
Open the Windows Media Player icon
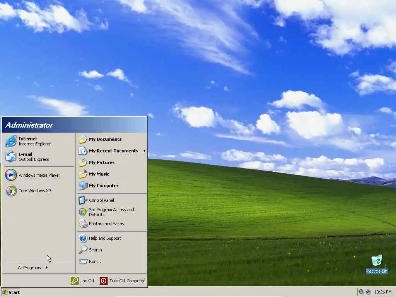[x=11, y=175]
